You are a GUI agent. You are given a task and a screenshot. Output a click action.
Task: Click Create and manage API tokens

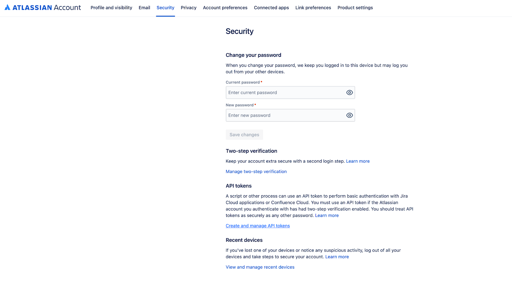(258, 226)
